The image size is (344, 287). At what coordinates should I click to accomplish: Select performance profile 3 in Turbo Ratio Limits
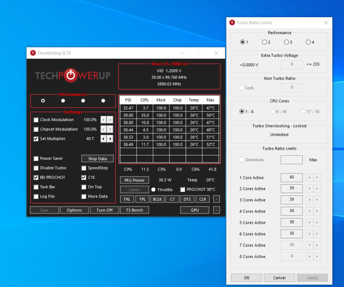click(x=286, y=42)
